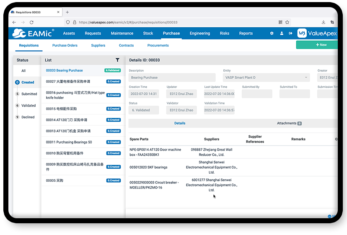Bookmark this page with the star icon
The width and height of the screenshot is (347, 235).
(287, 22)
